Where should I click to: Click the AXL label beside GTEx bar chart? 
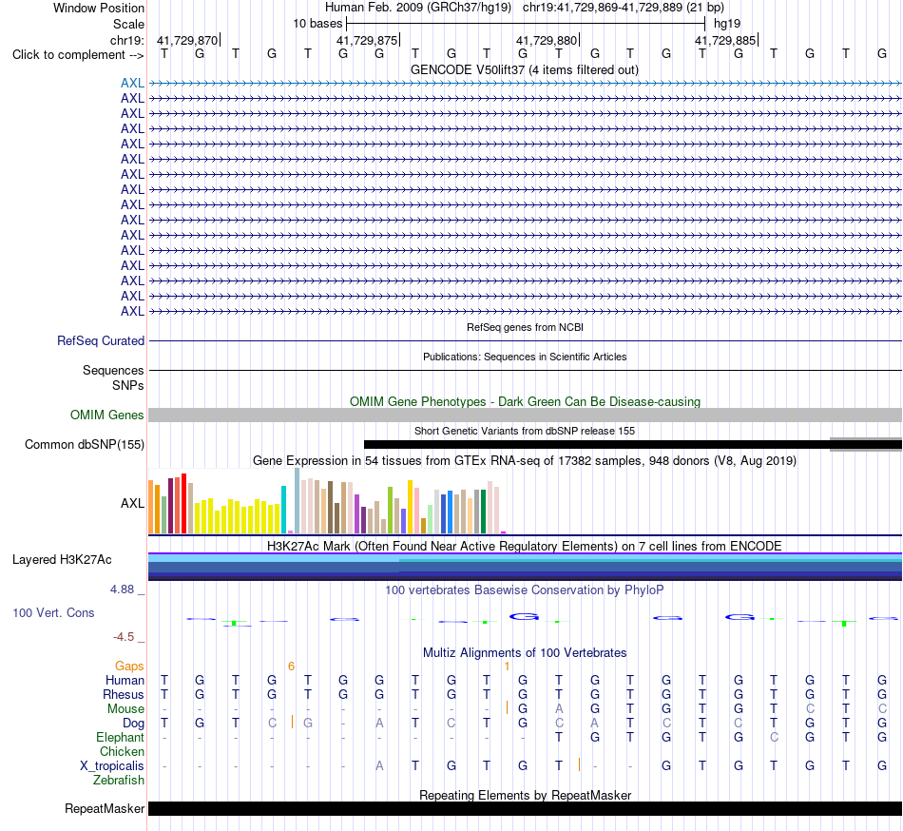coord(132,503)
